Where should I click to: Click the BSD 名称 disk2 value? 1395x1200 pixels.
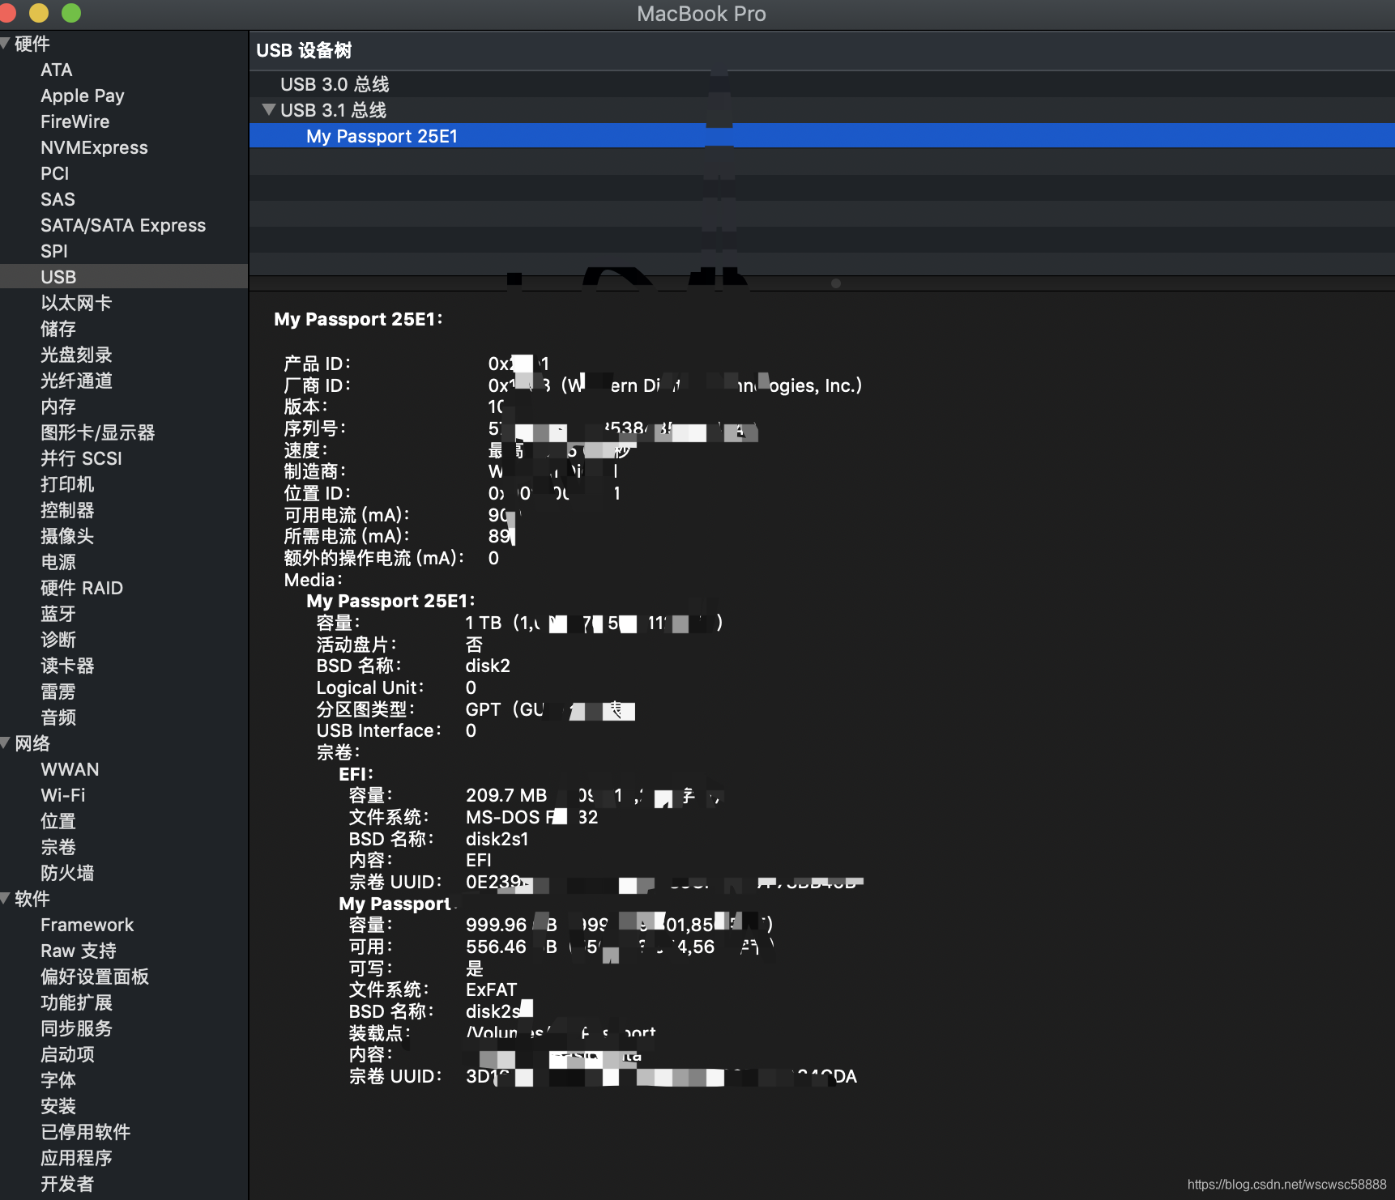coord(488,666)
